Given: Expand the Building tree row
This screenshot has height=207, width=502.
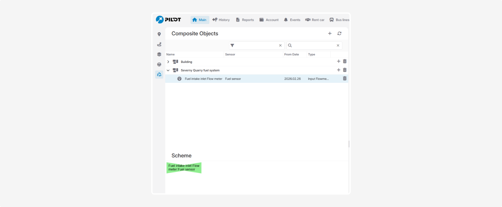Looking at the screenshot, I should click(x=168, y=62).
